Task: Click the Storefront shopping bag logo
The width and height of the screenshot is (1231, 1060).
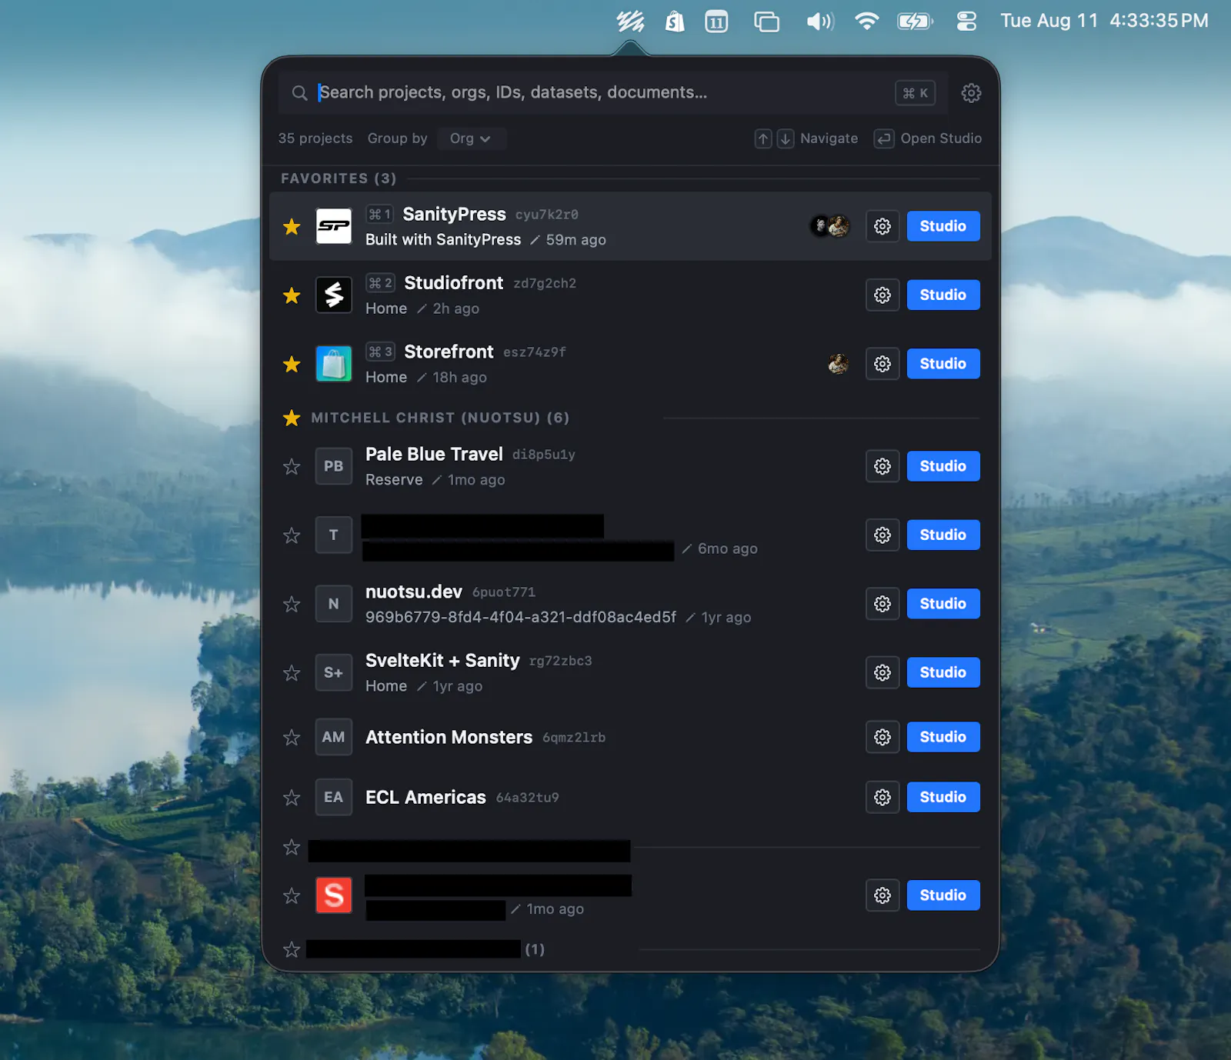Action: click(334, 364)
